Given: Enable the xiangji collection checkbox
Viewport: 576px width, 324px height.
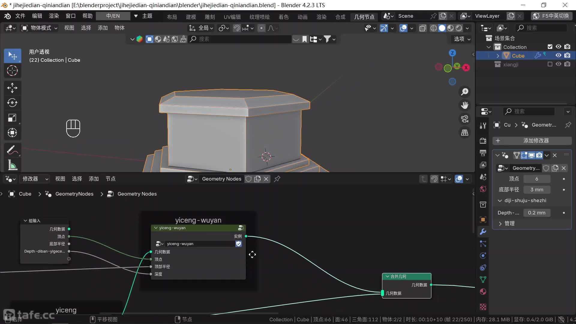Looking at the screenshot, I should click(x=550, y=64).
